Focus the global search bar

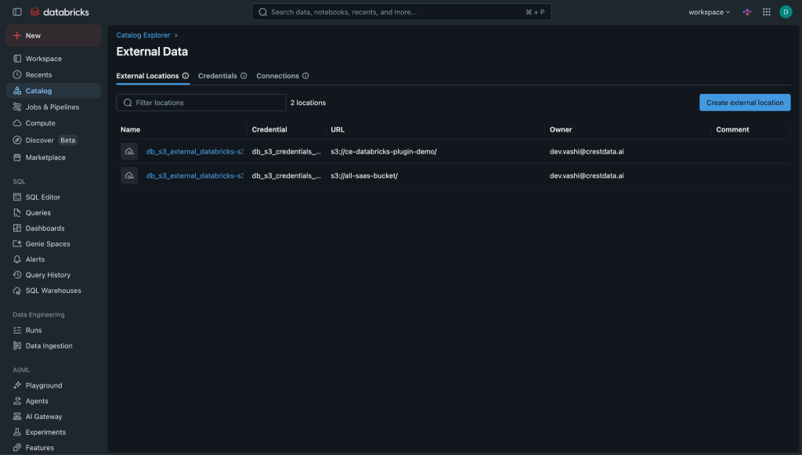(x=401, y=12)
